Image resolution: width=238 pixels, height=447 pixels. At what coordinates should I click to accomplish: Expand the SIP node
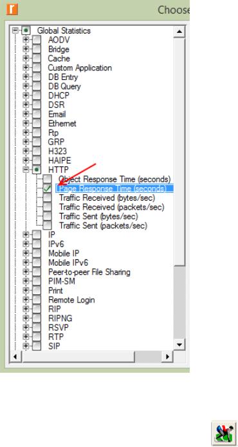pyautogui.click(x=26, y=346)
